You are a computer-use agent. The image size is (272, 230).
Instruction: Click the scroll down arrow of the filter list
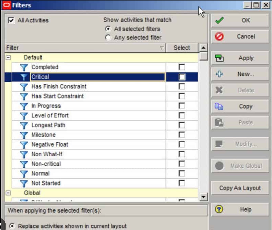(203, 197)
